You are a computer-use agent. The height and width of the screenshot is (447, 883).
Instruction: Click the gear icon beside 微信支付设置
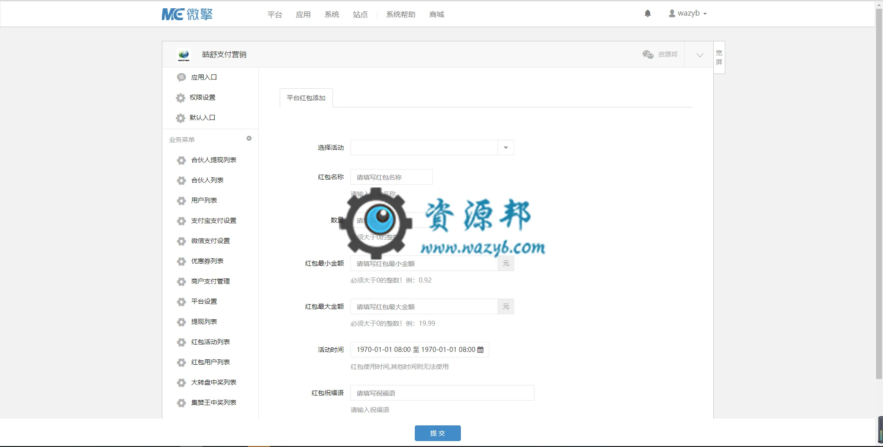[181, 241]
